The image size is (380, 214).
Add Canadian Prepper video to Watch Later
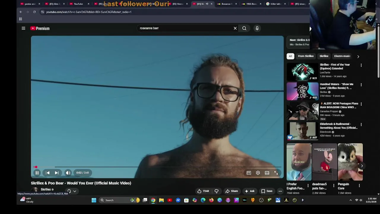click(x=315, y=106)
